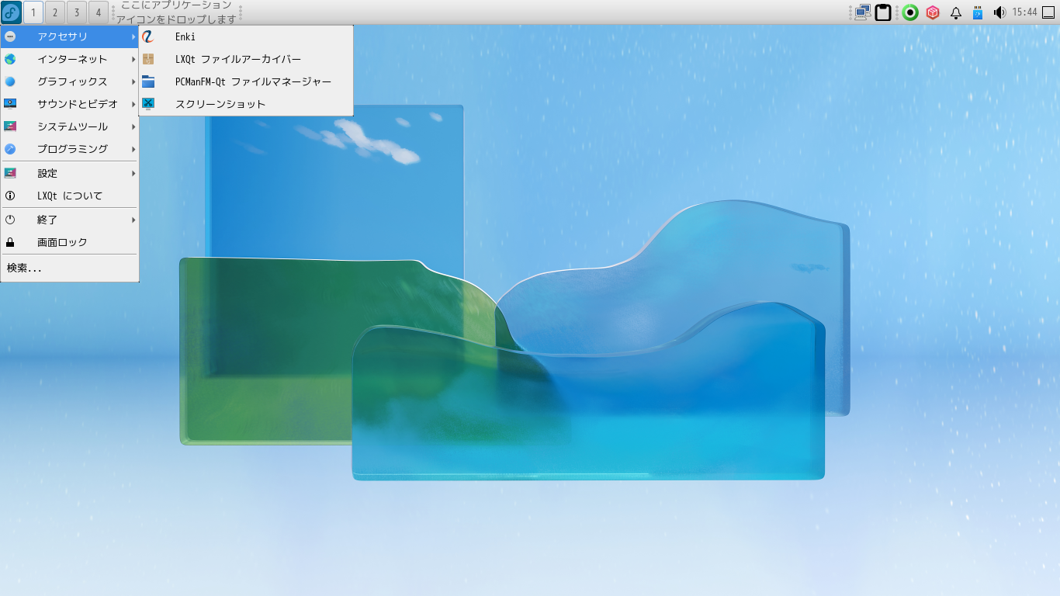
Task: Click the 画面ロック padlock icon
Action: coord(10,242)
